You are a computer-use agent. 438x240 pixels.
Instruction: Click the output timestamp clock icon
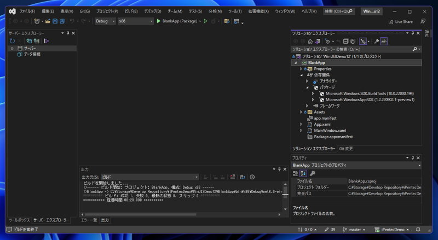pos(252,177)
